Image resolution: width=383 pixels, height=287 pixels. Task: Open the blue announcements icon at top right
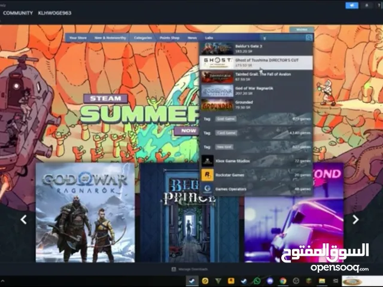click(x=352, y=5)
